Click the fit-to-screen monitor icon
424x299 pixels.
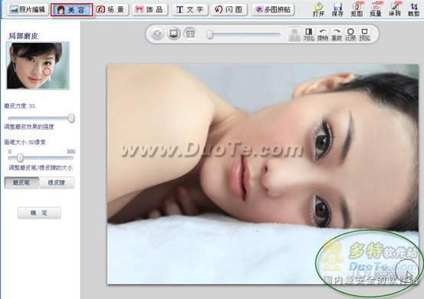coord(173,34)
